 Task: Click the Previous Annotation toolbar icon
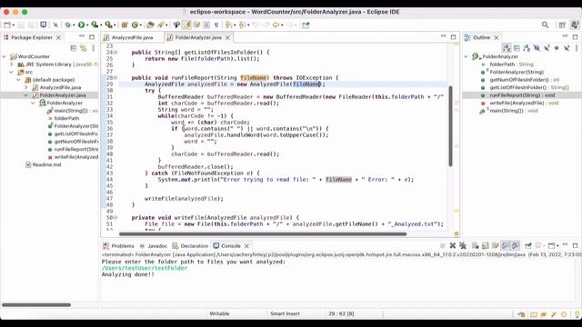pyautogui.click(x=242, y=25)
